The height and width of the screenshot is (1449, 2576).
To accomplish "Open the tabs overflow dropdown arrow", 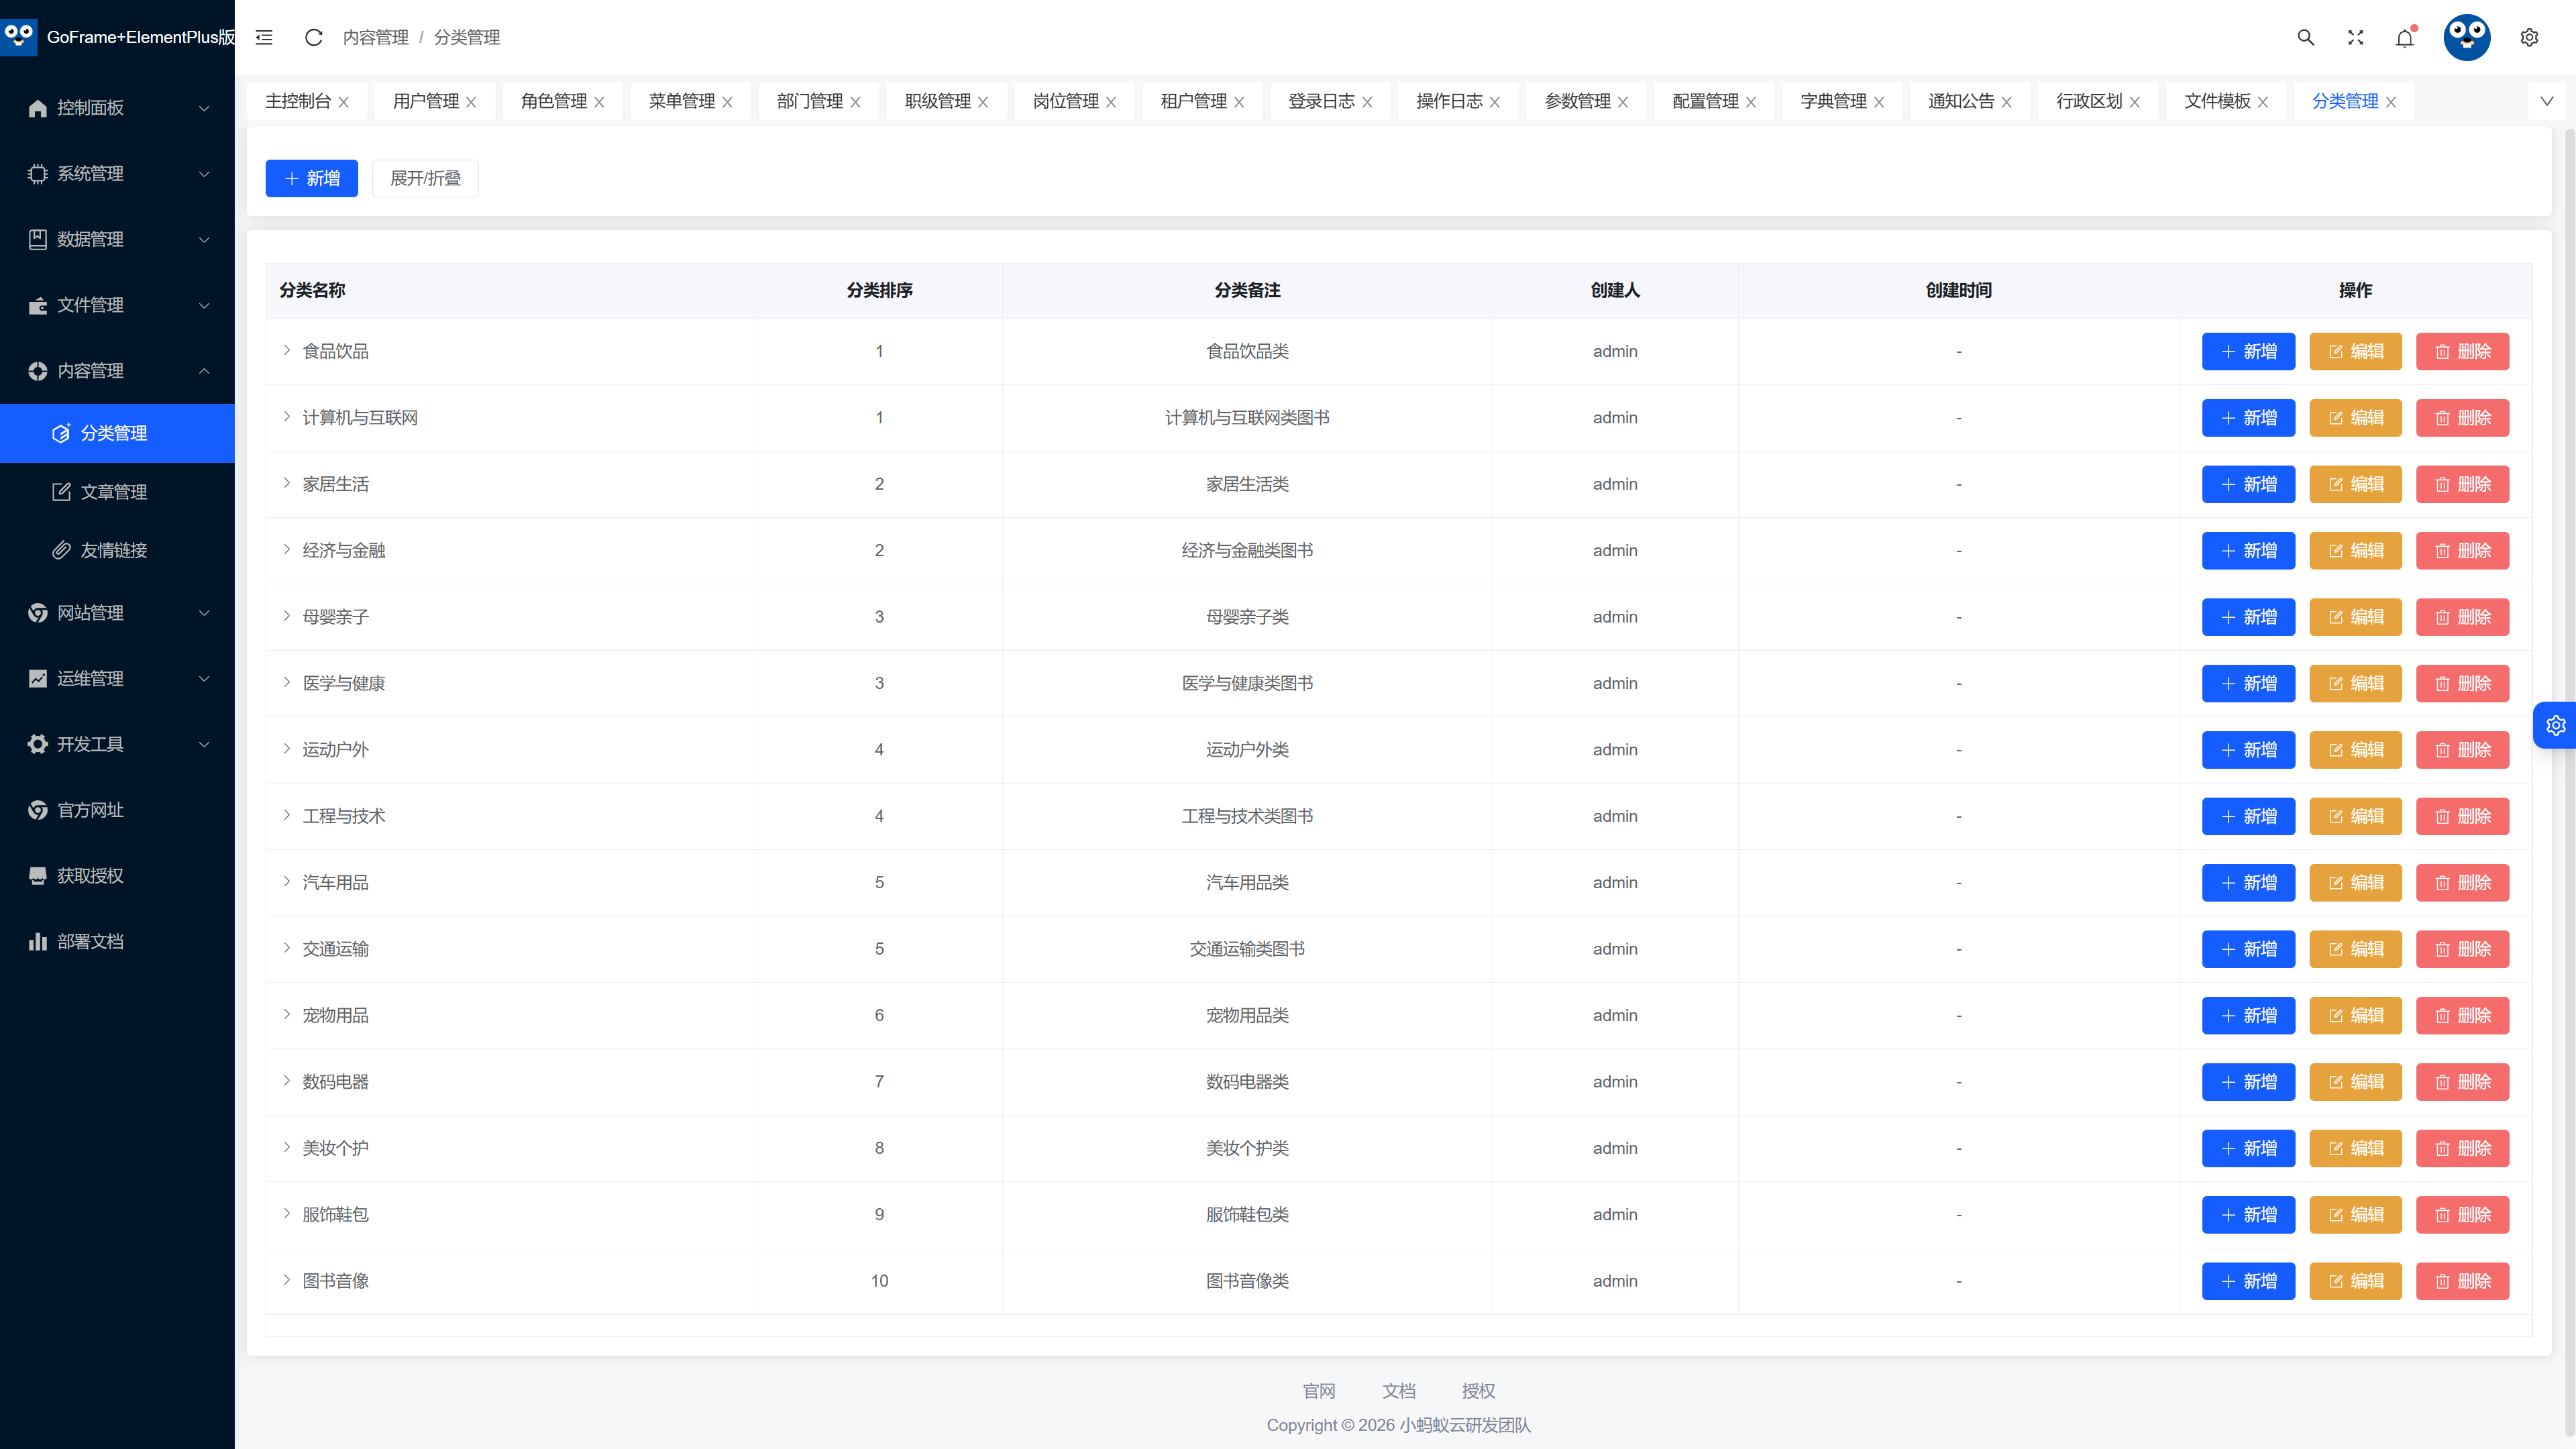I will click(2547, 101).
